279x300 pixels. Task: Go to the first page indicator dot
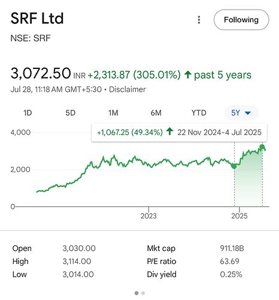click(137, 293)
